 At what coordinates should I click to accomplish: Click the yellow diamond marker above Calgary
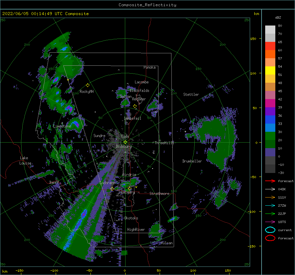point(129,188)
